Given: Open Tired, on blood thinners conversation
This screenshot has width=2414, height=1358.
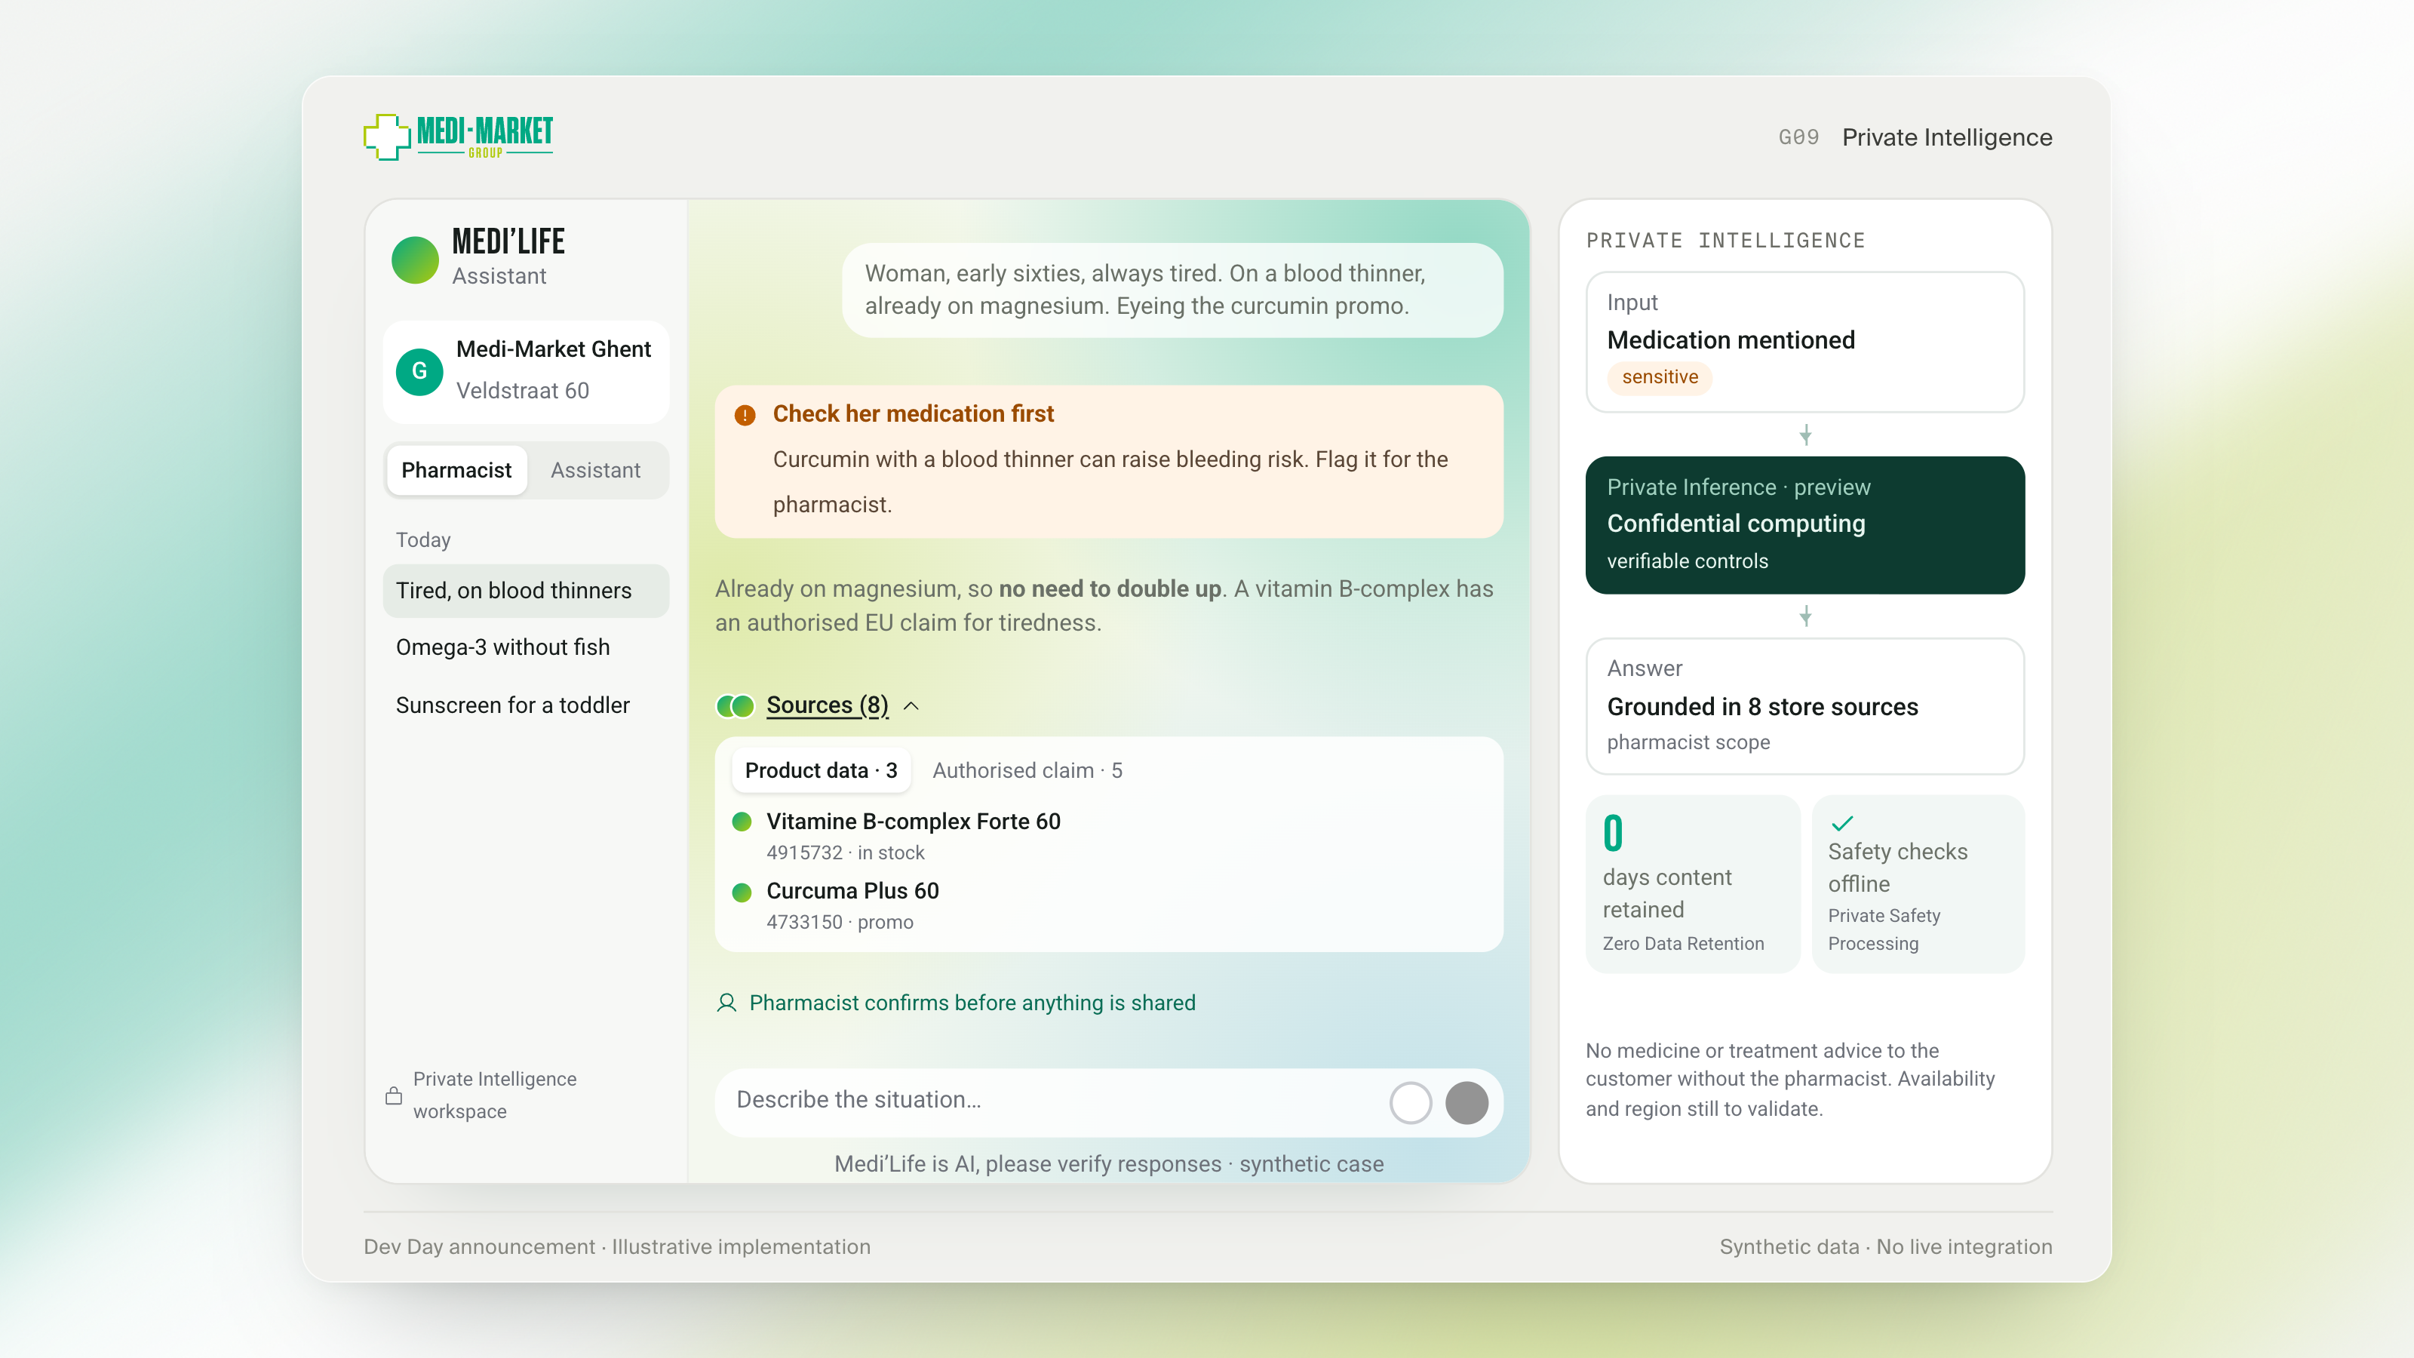Looking at the screenshot, I should point(526,591).
